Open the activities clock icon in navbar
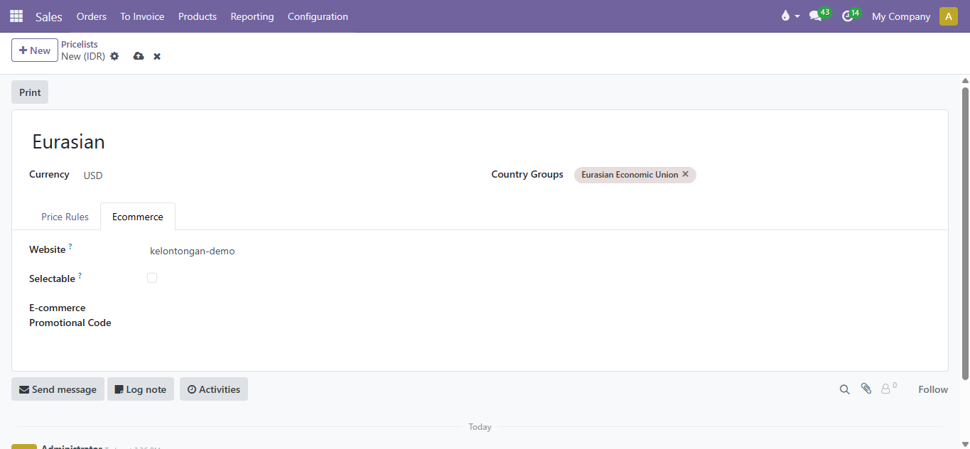The width and height of the screenshot is (970, 449). point(847,16)
